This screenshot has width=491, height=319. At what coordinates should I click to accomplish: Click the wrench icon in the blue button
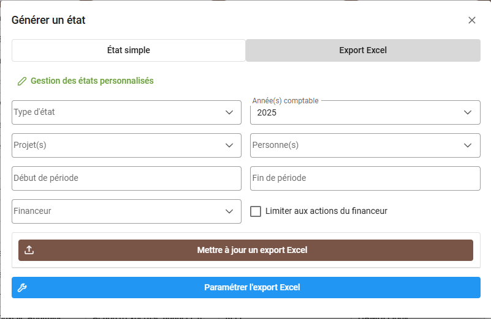point(22,287)
